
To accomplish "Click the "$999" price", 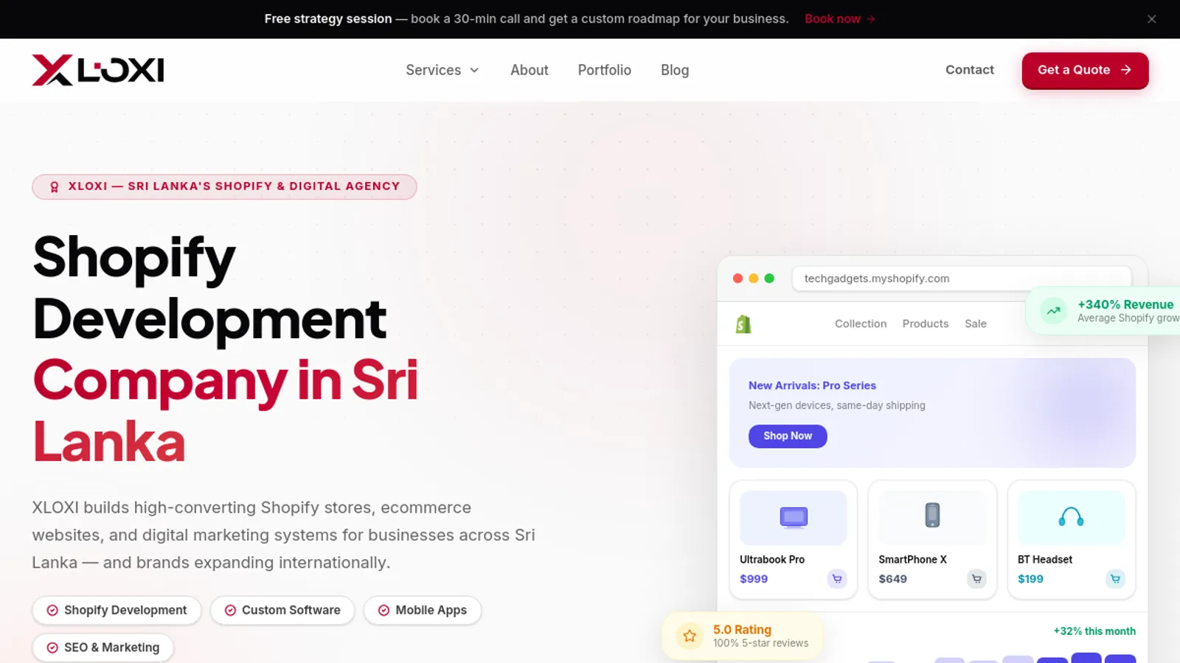I will coord(754,579).
